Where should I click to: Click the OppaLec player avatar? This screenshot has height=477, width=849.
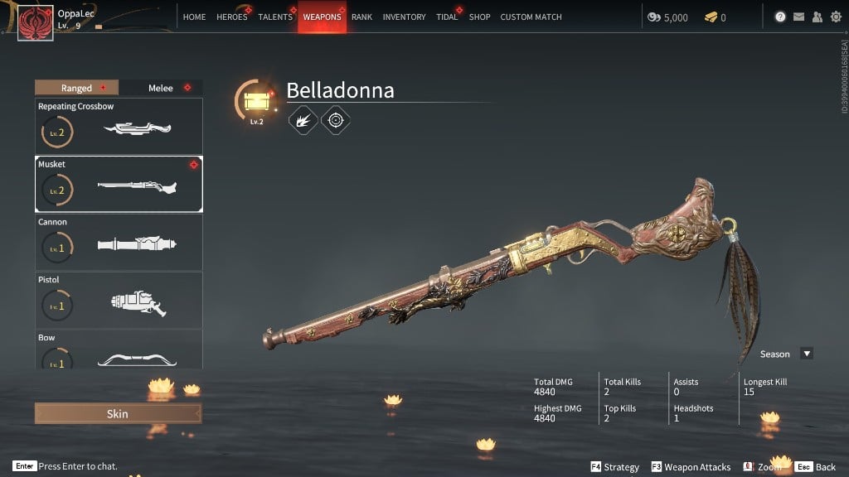tap(35, 22)
